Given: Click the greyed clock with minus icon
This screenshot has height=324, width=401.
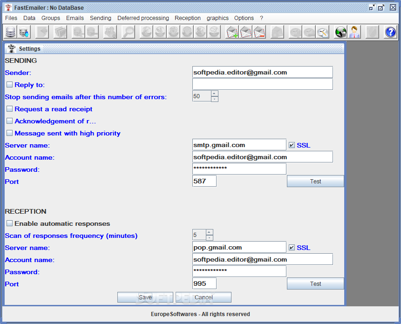Looking at the screenshot, I should [x=309, y=32].
